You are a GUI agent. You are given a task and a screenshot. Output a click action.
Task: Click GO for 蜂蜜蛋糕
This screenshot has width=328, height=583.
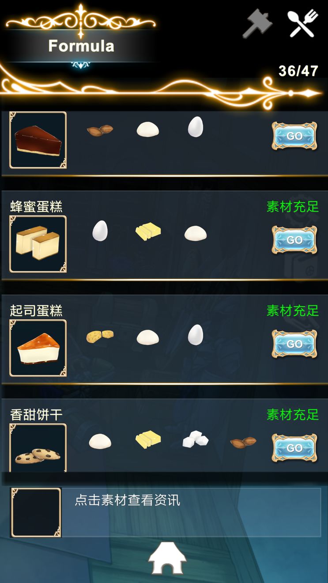click(294, 240)
